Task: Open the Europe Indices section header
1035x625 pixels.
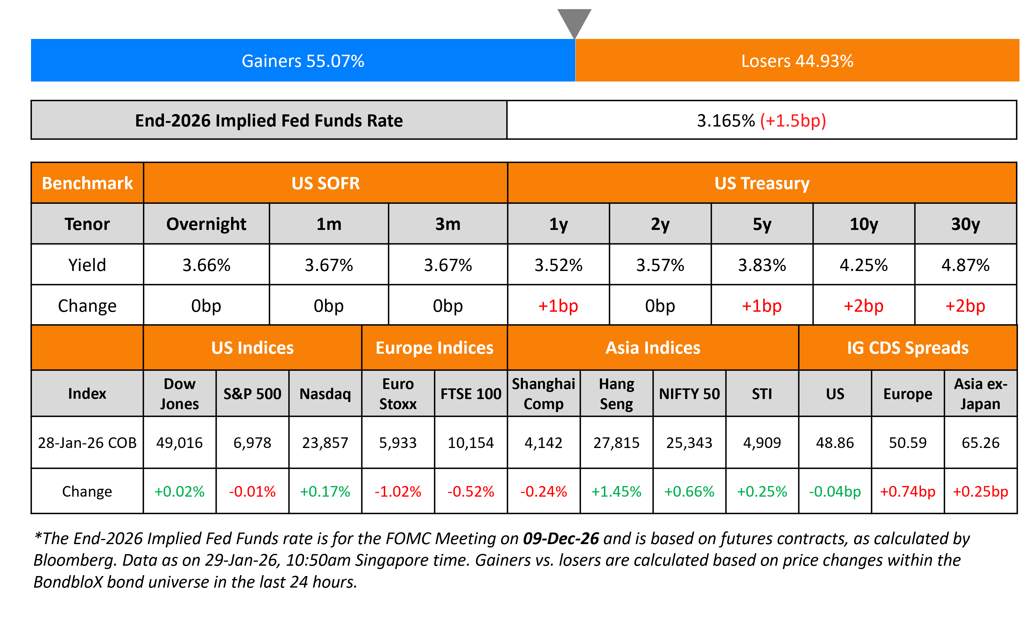Action: click(x=434, y=348)
